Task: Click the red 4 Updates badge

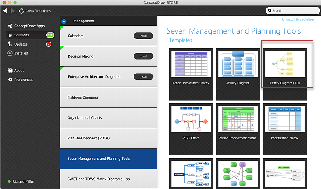Action: [49, 44]
